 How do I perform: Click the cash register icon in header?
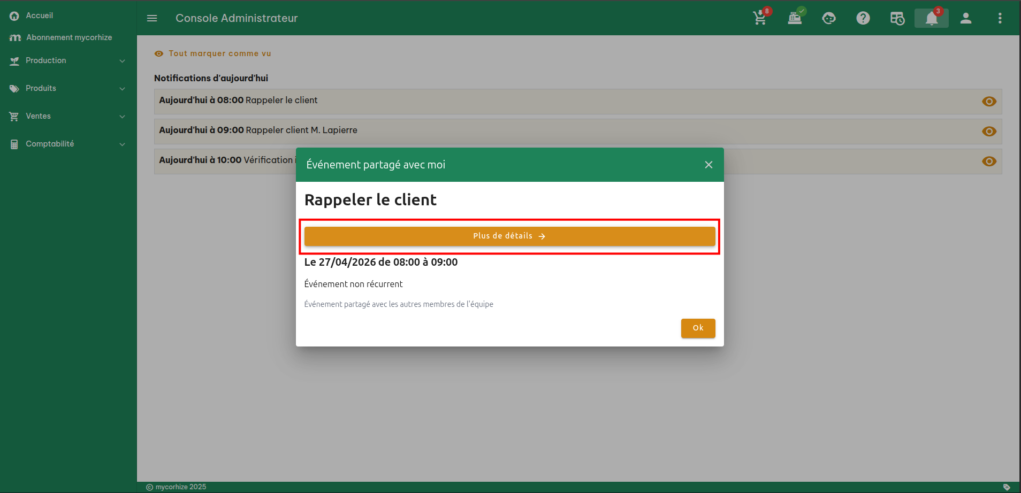click(795, 18)
